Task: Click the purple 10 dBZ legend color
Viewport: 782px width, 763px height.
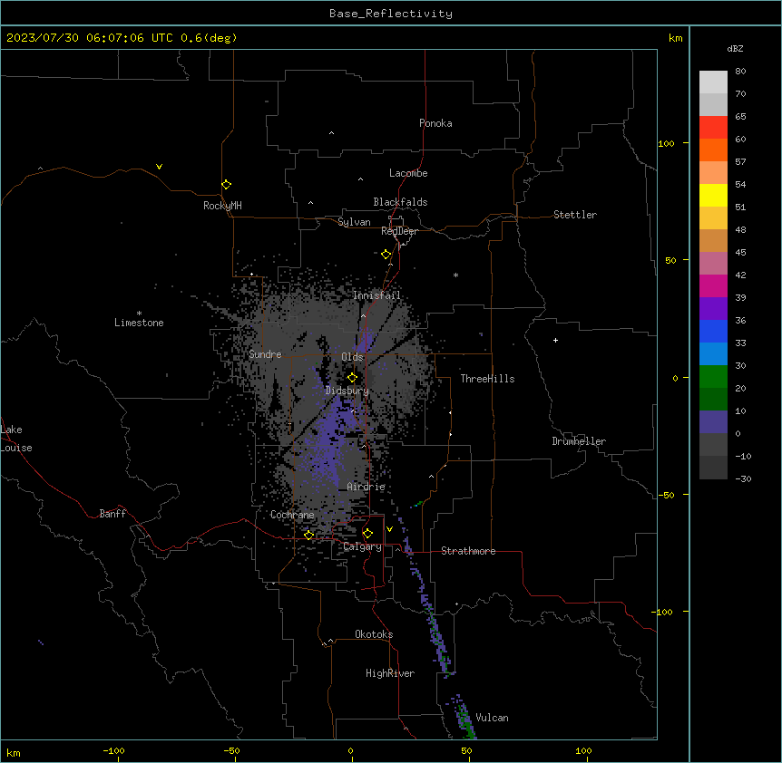Action: tap(713, 422)
